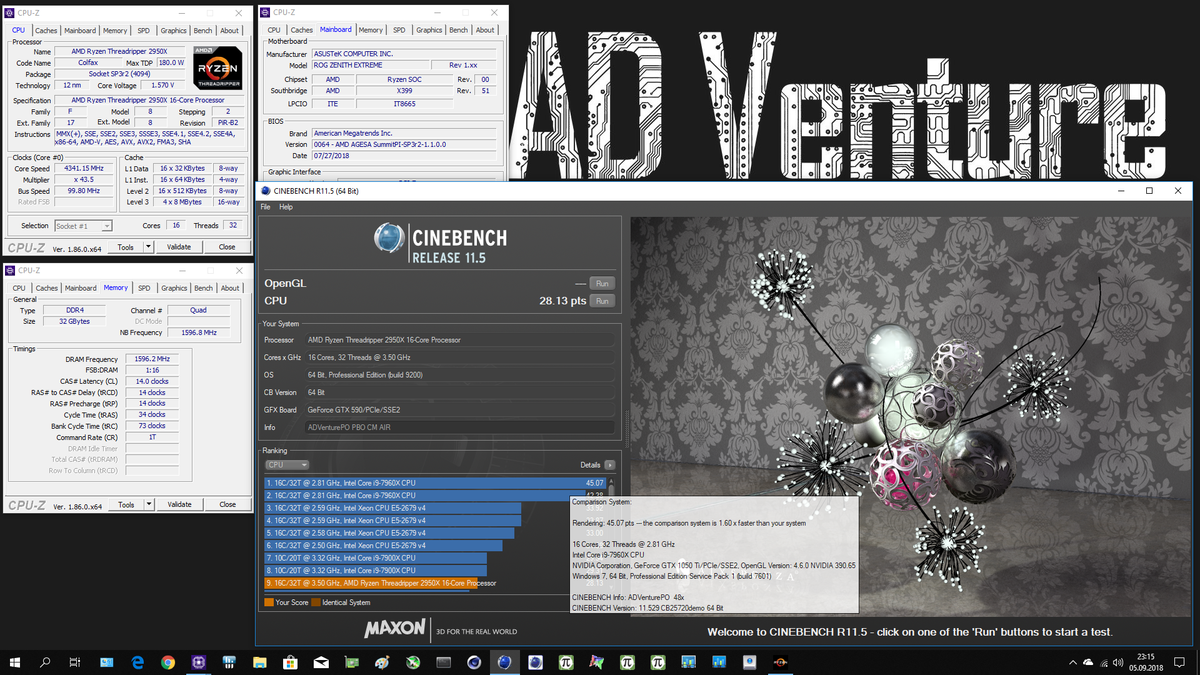The width and height of the screenshot is (1200, 675).
Task: Open the Command Prompt taskbar icon
Action: pyautogui.click(x=444, y=662)
